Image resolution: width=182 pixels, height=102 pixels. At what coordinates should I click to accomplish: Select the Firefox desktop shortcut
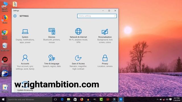(5, 19)
